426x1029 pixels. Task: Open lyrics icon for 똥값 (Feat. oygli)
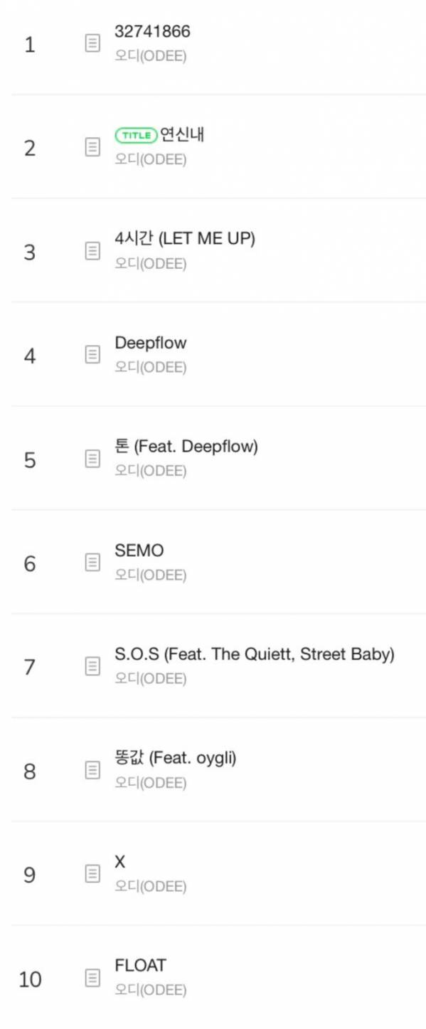pyautogui.click(x=92, y=771)
